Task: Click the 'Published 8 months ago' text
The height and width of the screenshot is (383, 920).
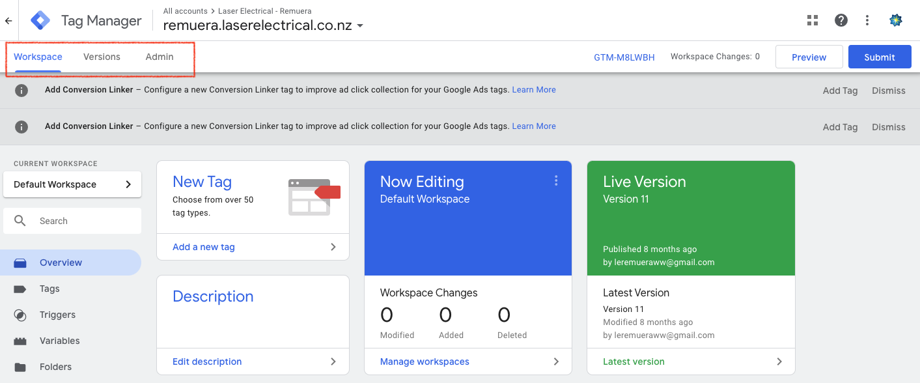Action: pyautogui.click(x=650, y=249)
